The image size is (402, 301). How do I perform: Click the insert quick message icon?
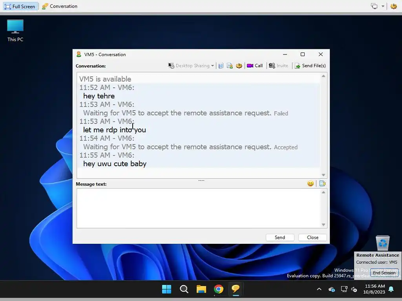(323, 183)
